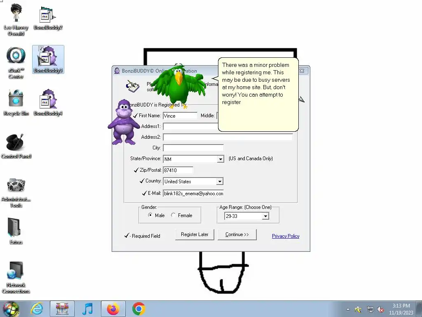Image resolution: width=422 pixels, height=317 pixels.
Task: Click the star-shaped tray icon
Action: click(x=358, y=310)
